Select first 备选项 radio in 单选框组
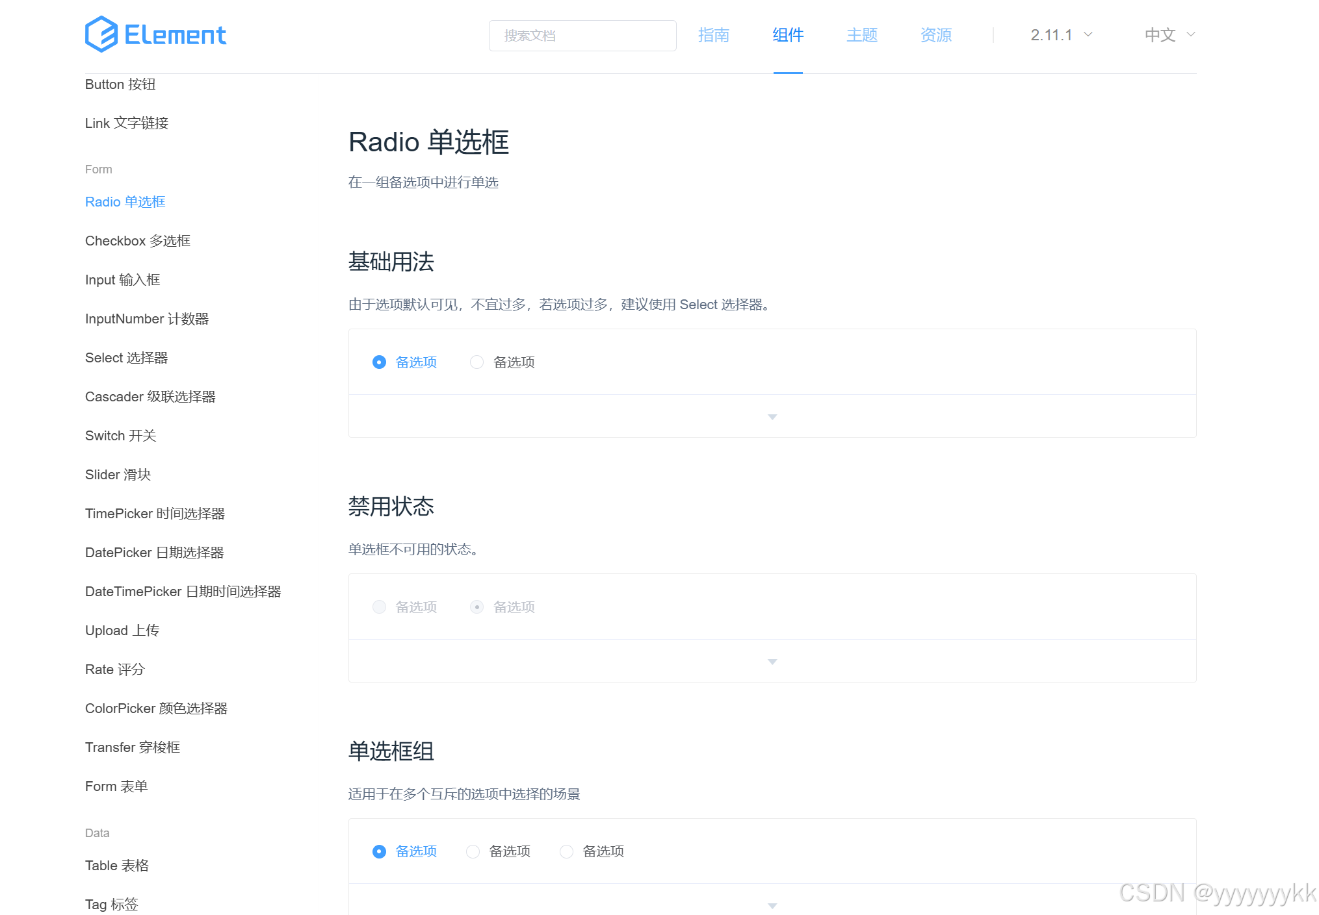1319x915 pixels. tap(404, 851)
